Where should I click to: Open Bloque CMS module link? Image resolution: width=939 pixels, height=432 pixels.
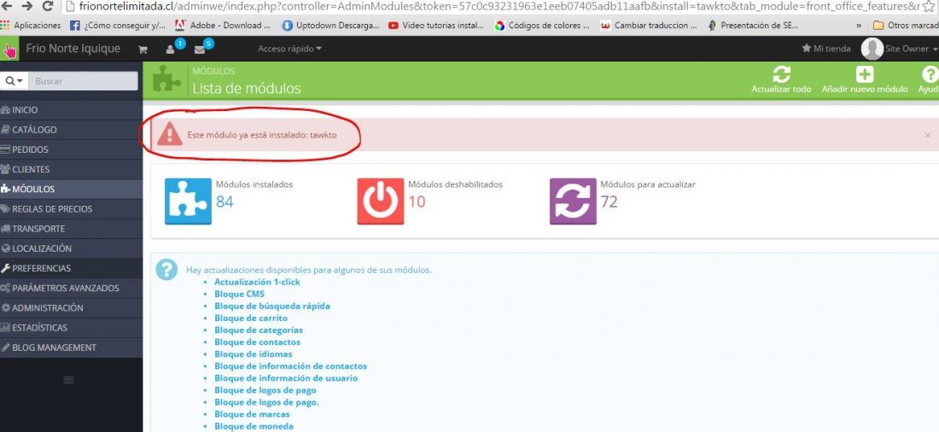click(240, 295)
